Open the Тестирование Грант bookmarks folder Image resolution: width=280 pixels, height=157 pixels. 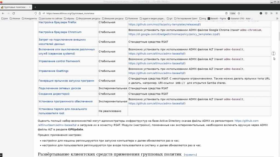186,19
